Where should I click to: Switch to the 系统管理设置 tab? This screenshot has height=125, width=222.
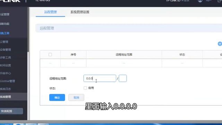80,12
